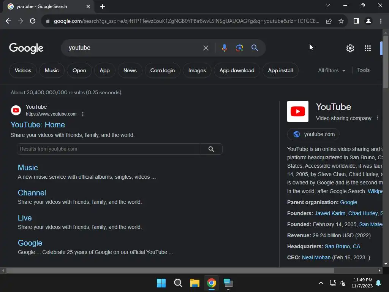389x292 pixels.
Task: Open parent organization Google link
Action: 349,202
